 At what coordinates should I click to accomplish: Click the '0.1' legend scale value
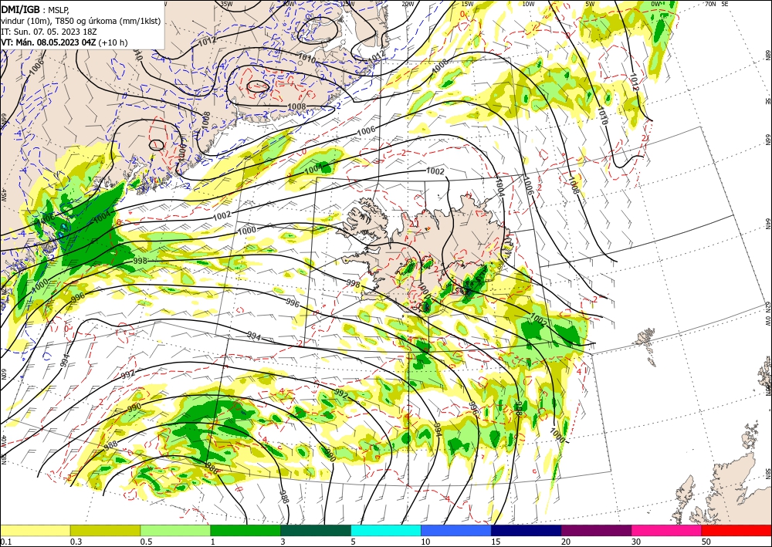point(5,542)
